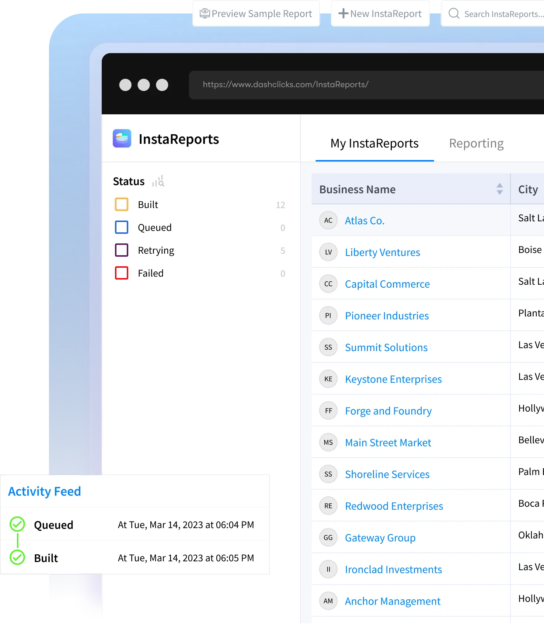
Task: Click the Status section heading
Action: point(129,181)
